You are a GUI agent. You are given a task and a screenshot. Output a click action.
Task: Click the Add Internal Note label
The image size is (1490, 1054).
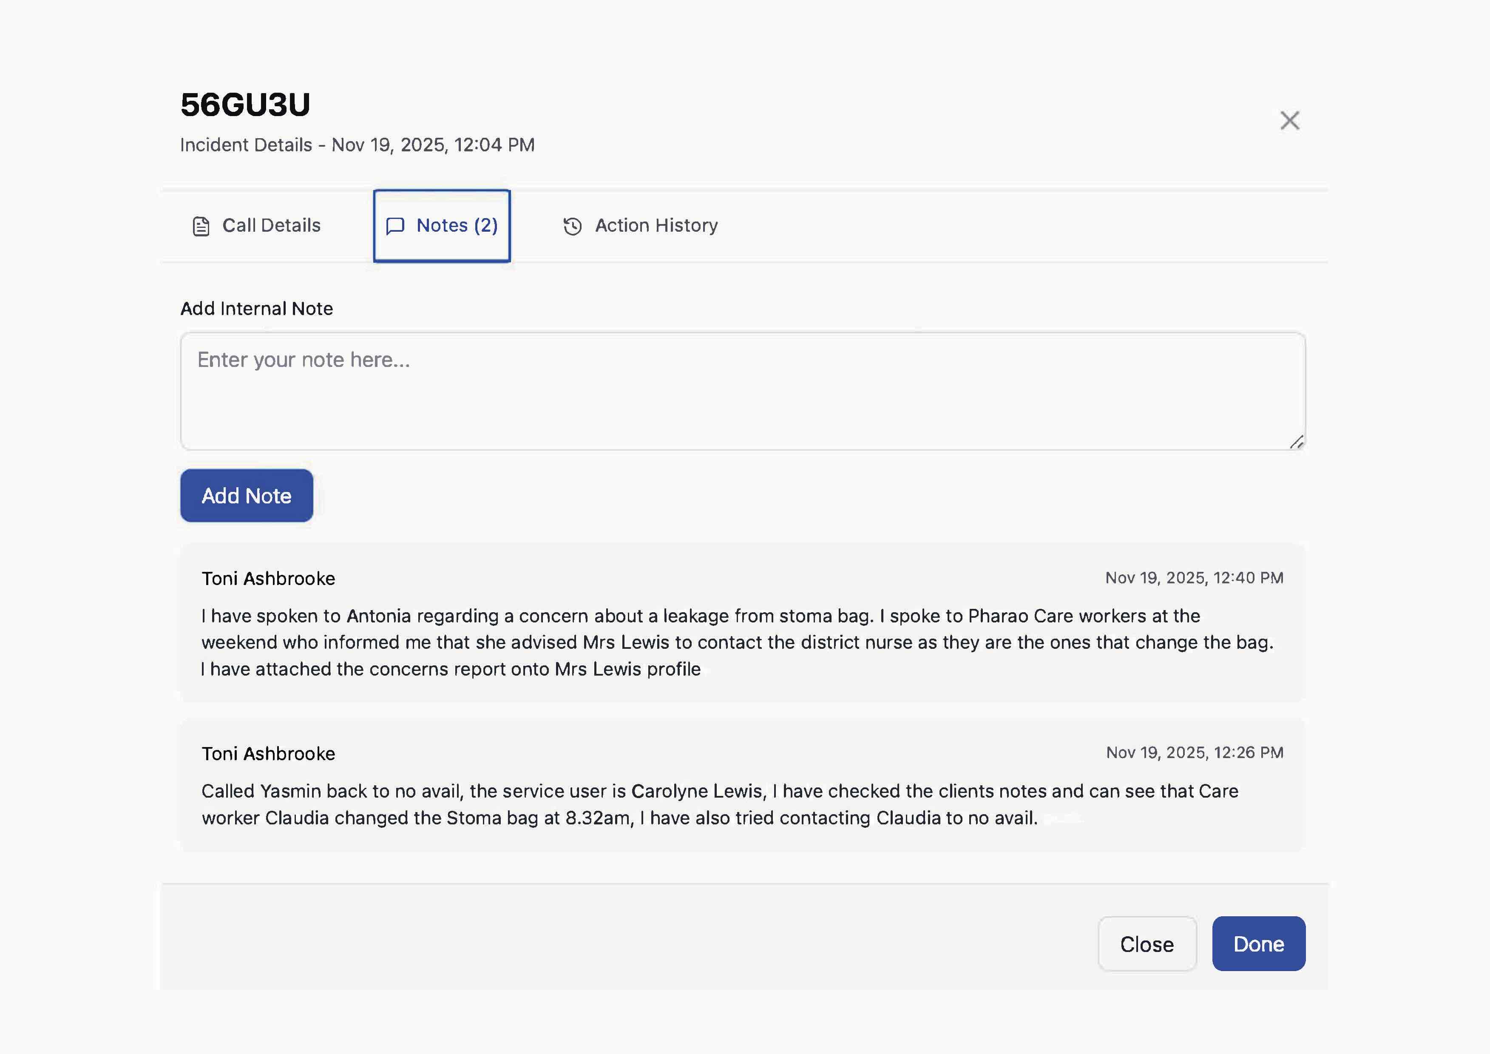click(x=256, y=308)
